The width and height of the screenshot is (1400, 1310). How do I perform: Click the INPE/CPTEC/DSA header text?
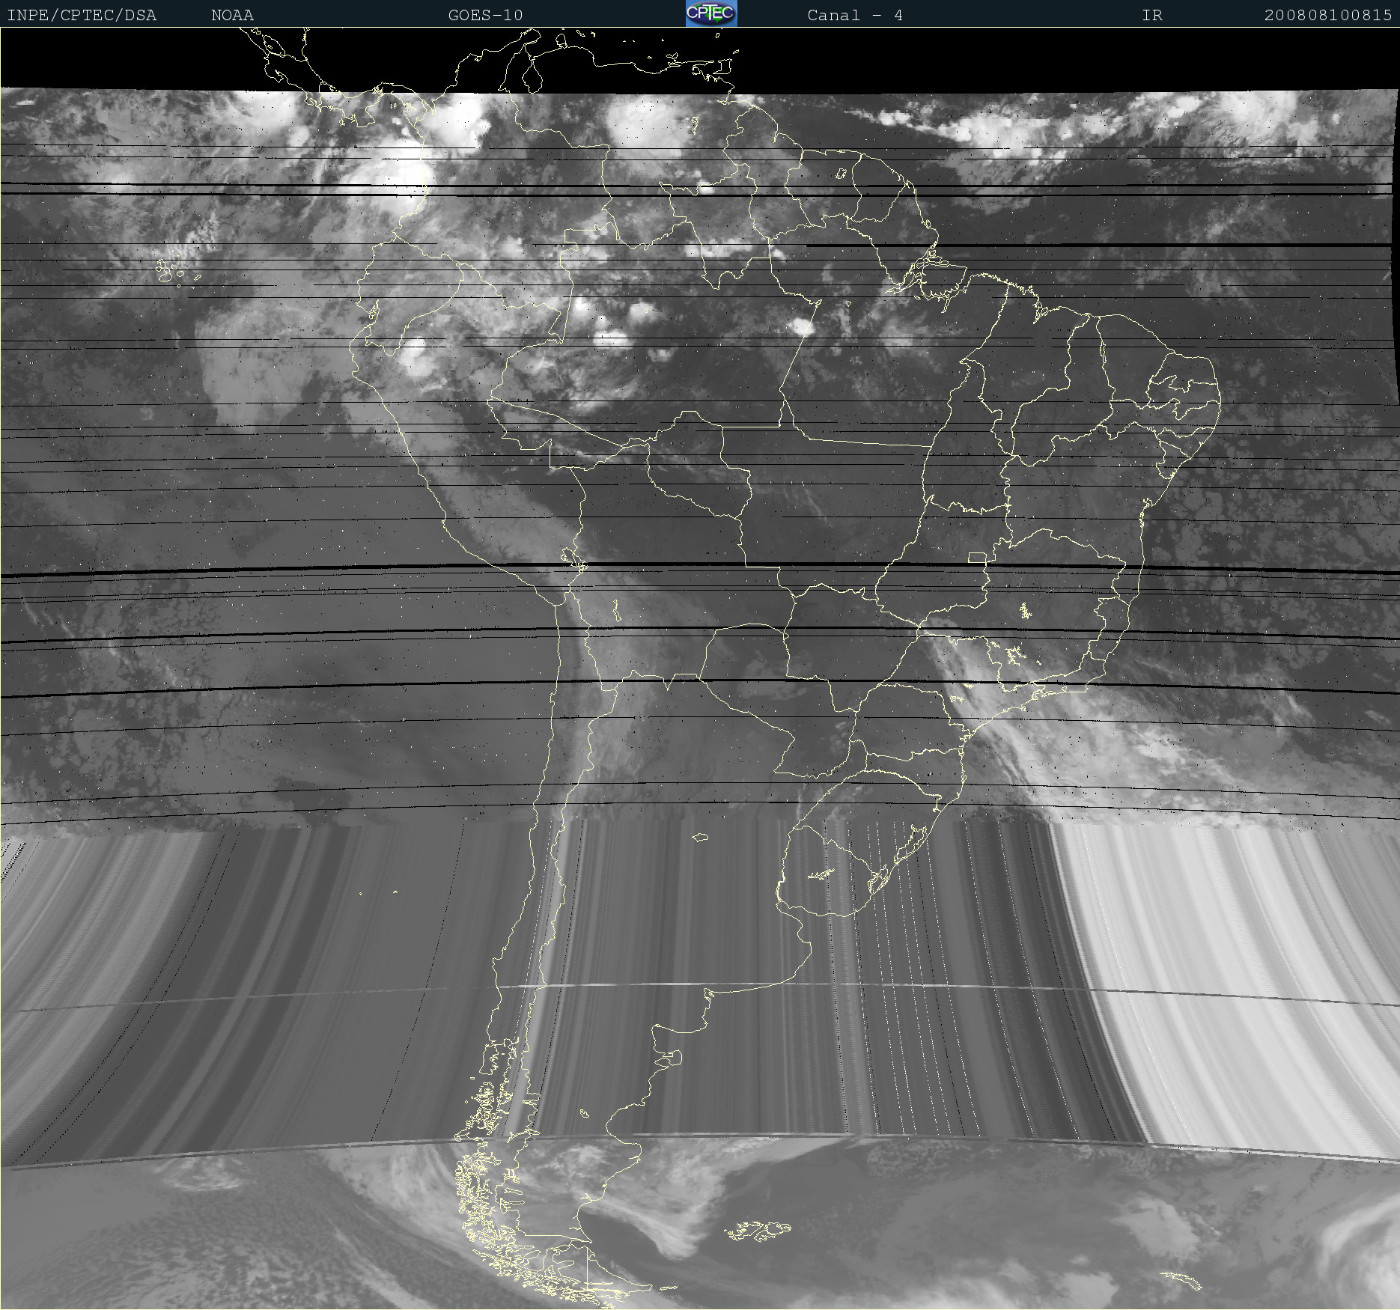[x=82, y=15]
